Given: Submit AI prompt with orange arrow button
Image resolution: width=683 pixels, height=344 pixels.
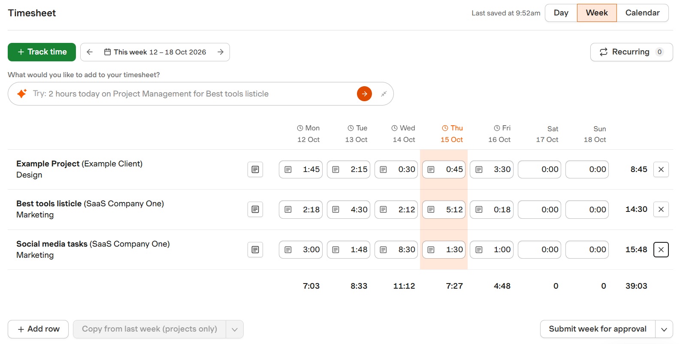Looking at the screenshot, I should coord(364,94).
